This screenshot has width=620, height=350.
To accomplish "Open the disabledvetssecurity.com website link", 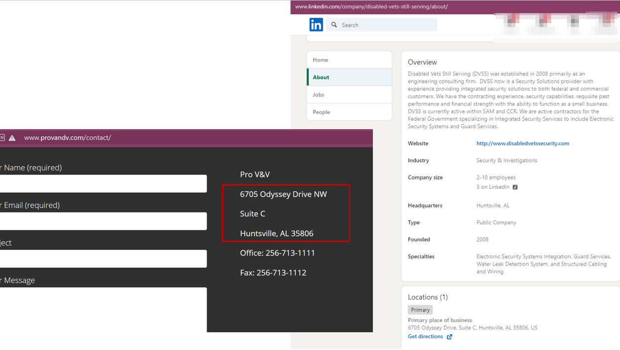I will 523,143.
